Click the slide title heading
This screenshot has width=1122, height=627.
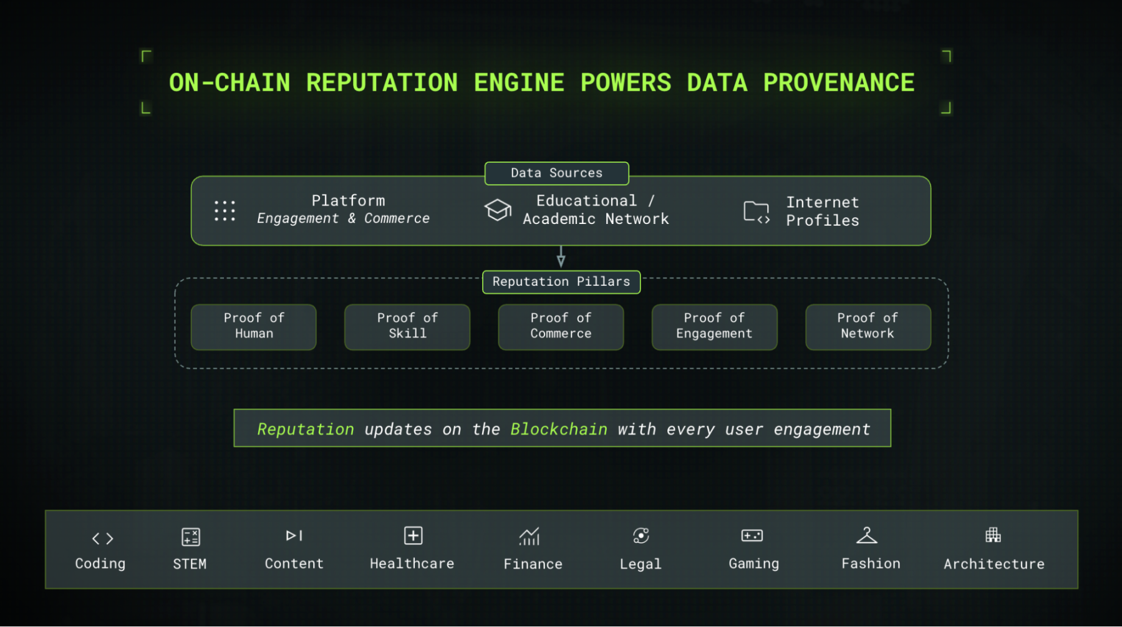542,82
